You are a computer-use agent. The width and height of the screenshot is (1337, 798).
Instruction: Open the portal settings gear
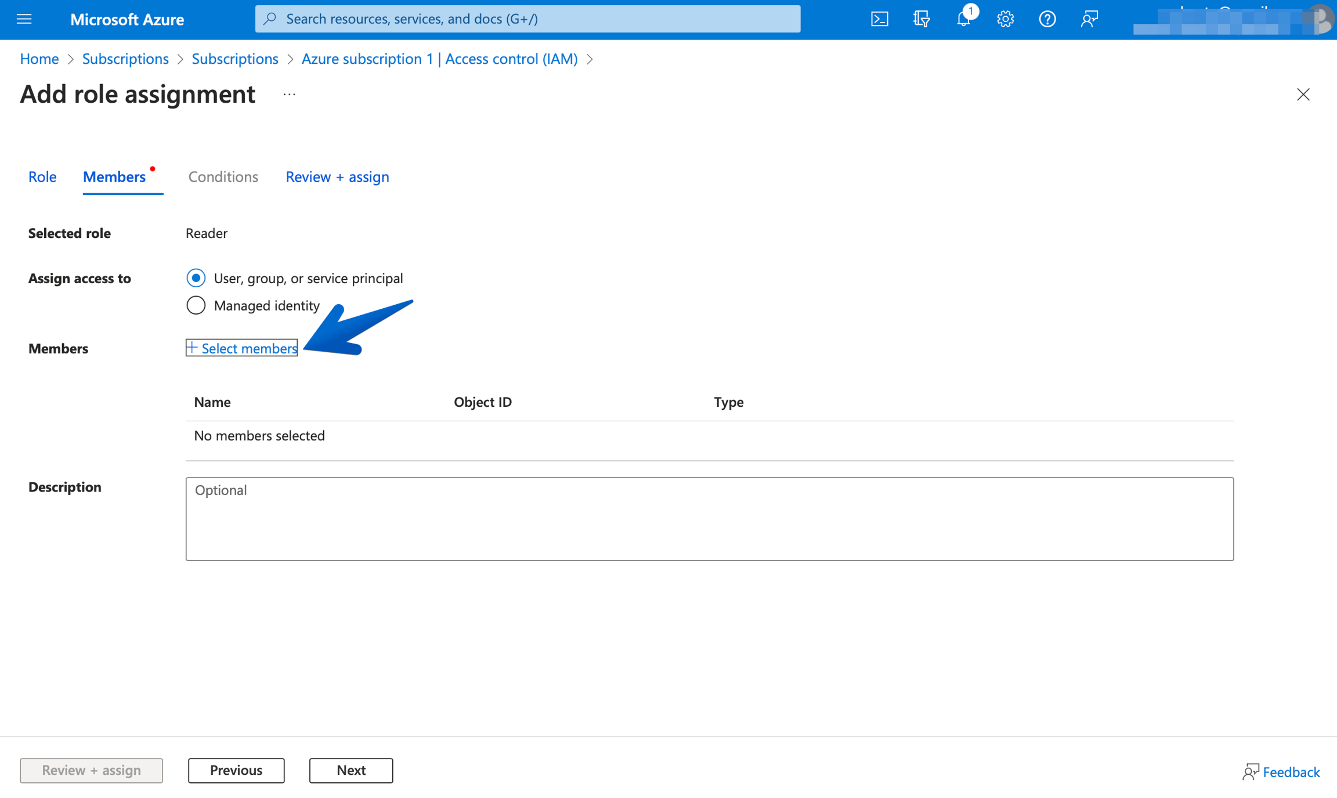[x=1005, y=19]
